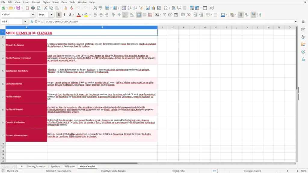This screenshot has width=308, height=173.
Task: Click the Insert Image icon
Action: point(148,8)
